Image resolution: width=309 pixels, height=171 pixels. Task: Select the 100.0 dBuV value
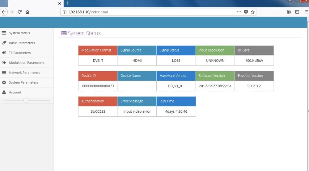(x=254, y=60)
